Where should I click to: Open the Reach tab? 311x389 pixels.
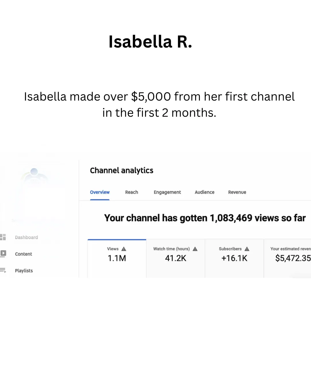click(132, 192)
